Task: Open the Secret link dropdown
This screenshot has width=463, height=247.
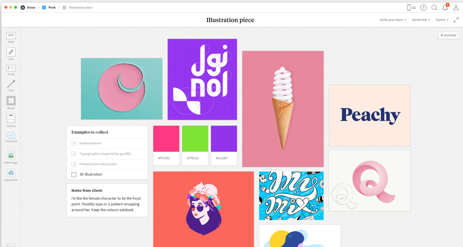Action: point(421,20)
